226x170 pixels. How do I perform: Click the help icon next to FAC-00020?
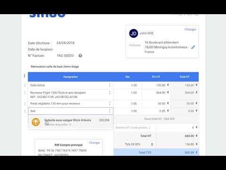coord(80,56)
